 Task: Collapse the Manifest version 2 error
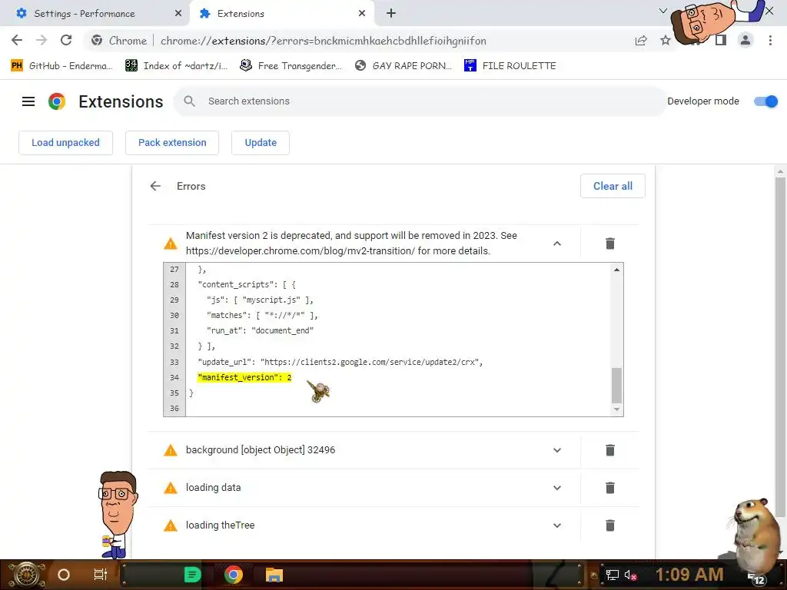point(557,244)
